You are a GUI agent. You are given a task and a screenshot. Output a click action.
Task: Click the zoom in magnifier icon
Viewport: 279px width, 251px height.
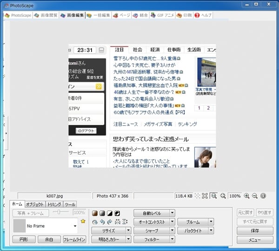(246, 196)
